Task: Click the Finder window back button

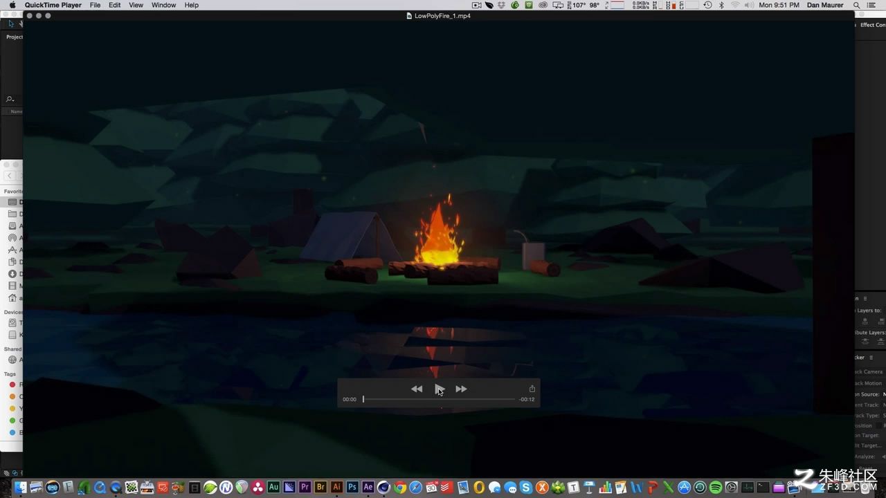Action: coord(9,176)
